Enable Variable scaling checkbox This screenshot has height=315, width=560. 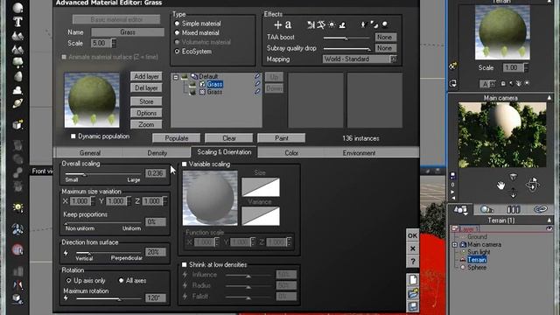[185, 164]
